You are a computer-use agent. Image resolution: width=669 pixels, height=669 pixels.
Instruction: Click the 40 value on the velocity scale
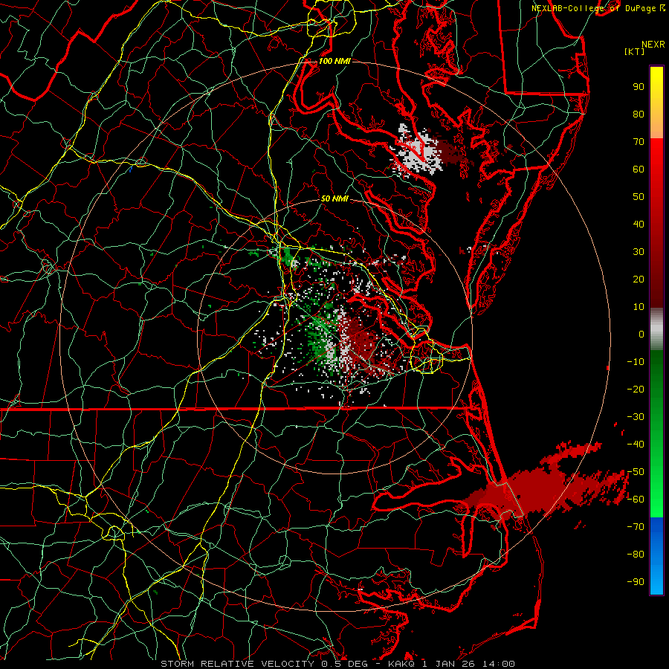[x=639, y=224]
